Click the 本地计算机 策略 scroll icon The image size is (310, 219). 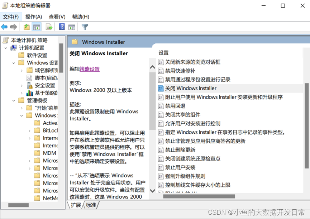tap(5, 40)
